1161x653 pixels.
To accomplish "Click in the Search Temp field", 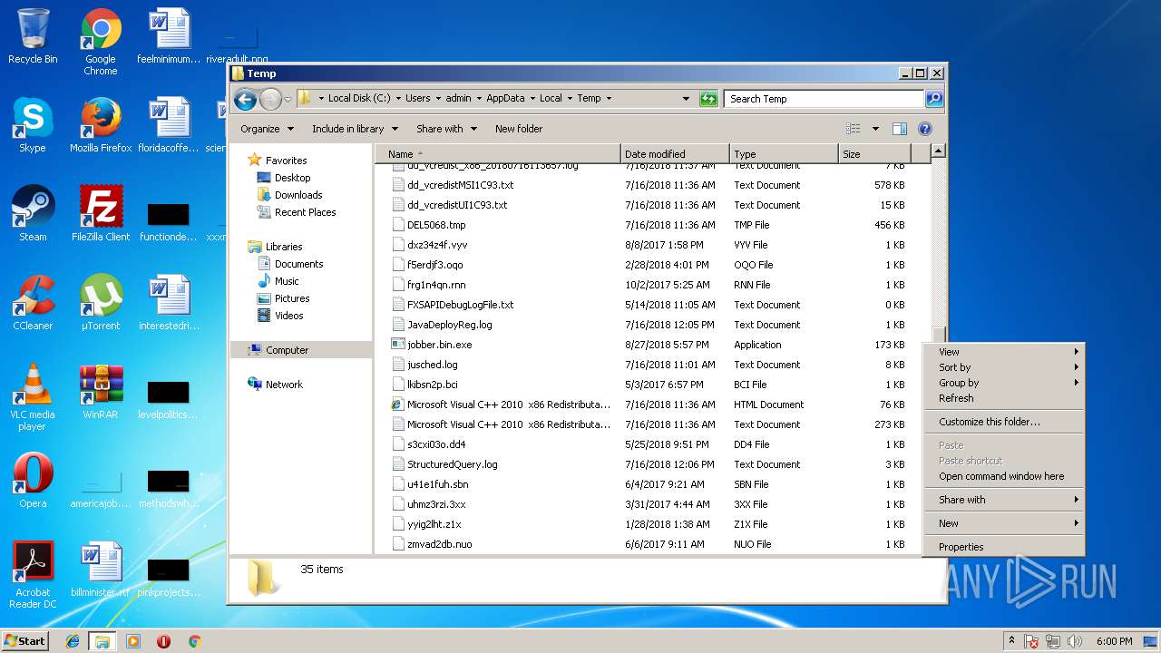I will pyautogui.click(x=825, y=99).
